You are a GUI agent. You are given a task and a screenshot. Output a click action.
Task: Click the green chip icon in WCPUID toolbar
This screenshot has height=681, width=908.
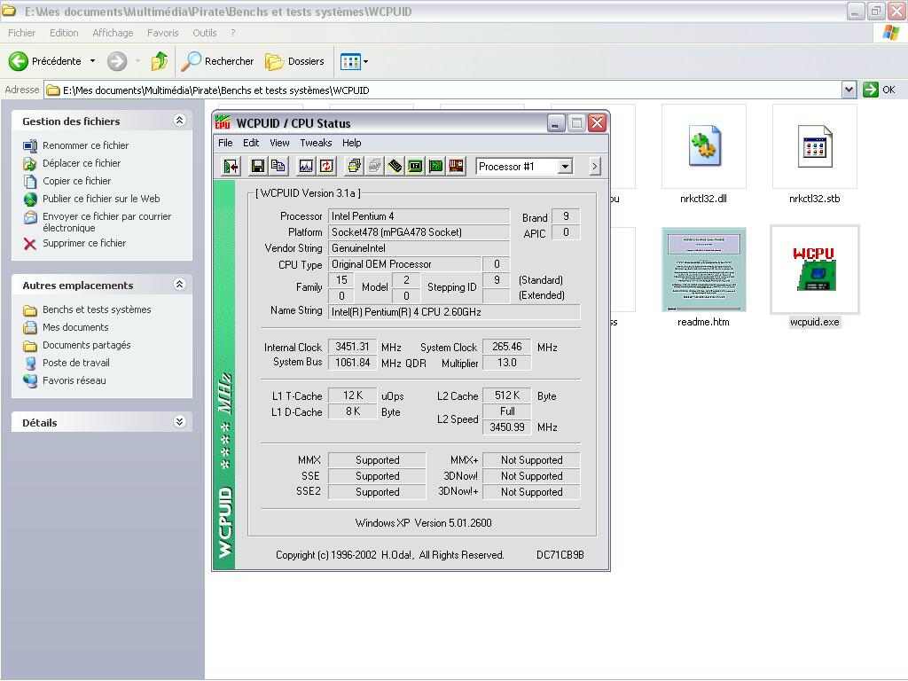[x=415, y=167]
